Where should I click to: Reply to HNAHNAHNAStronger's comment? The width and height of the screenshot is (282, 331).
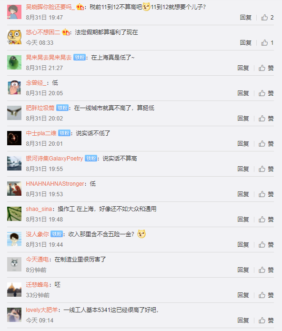(x=243, y=194)
